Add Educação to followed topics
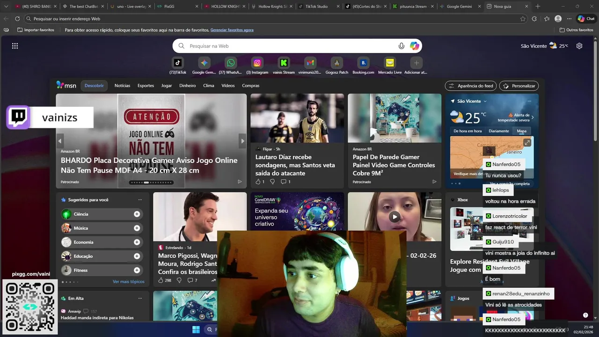599x337 pixels. [137, 256]
